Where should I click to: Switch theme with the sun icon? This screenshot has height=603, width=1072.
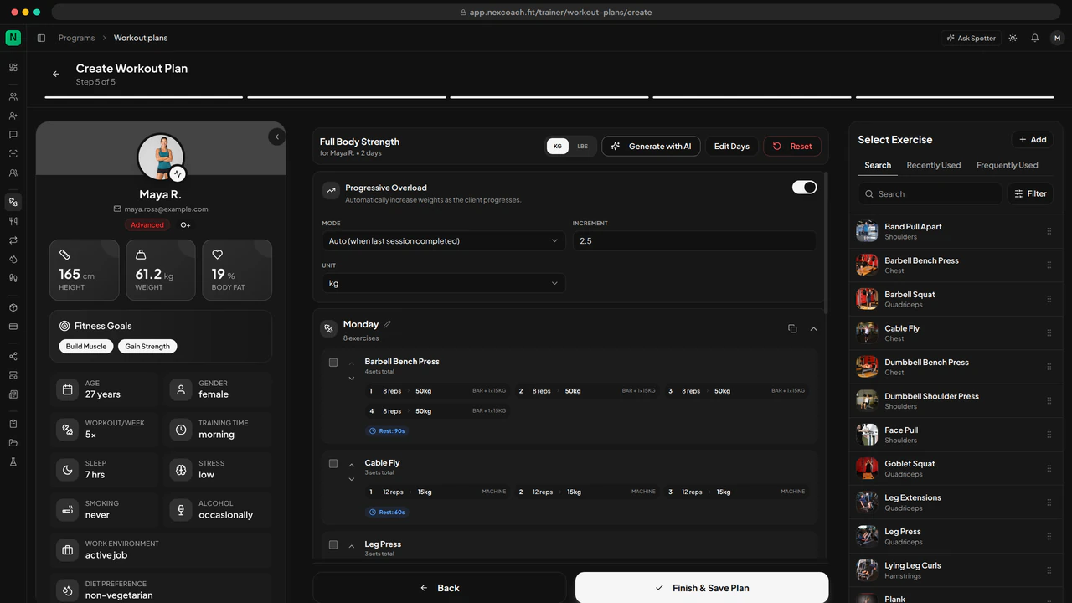(1013, 38)
